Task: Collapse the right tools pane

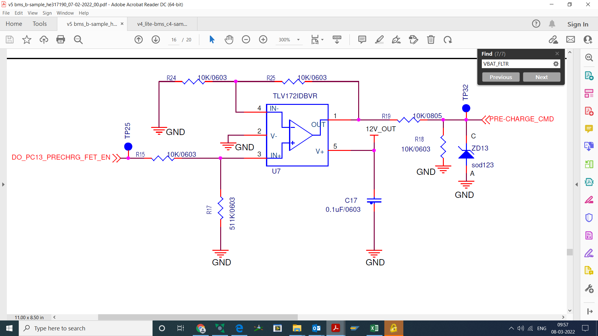Action: [577, 184]
